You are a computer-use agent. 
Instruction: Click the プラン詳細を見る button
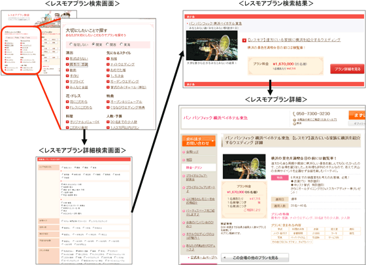[x=347, y=69]
